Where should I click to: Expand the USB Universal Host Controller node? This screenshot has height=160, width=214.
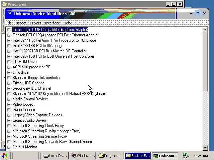click(9, 56)
